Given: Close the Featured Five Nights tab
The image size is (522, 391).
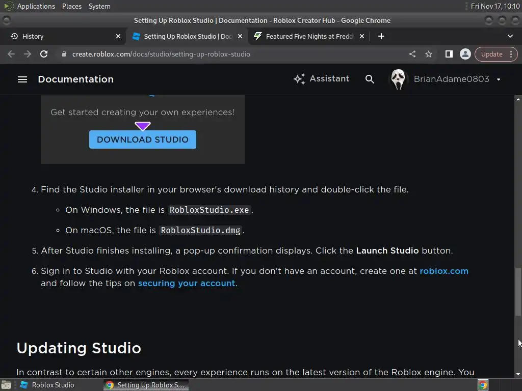Looking at the screenshot, I should [x=362, y=36].
